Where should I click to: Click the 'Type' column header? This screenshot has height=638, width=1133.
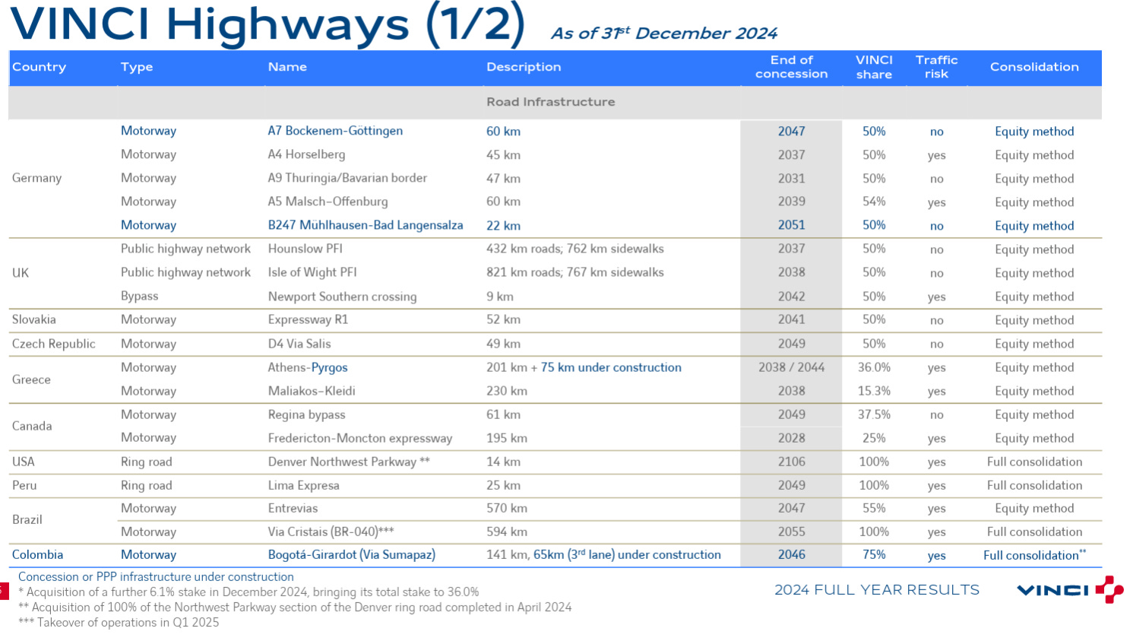pos(137,67)
